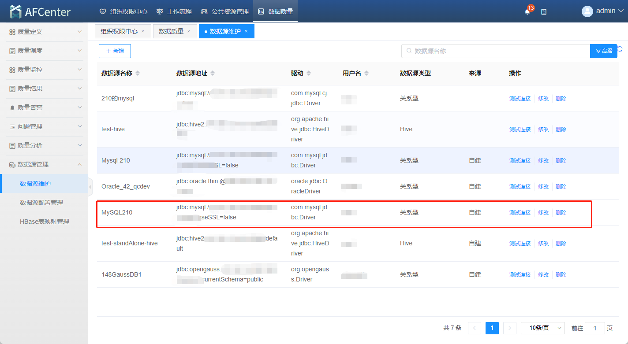Open the 工作流程 top menu
The height and width of the screenshot is (344, 628).
[175, 11]
